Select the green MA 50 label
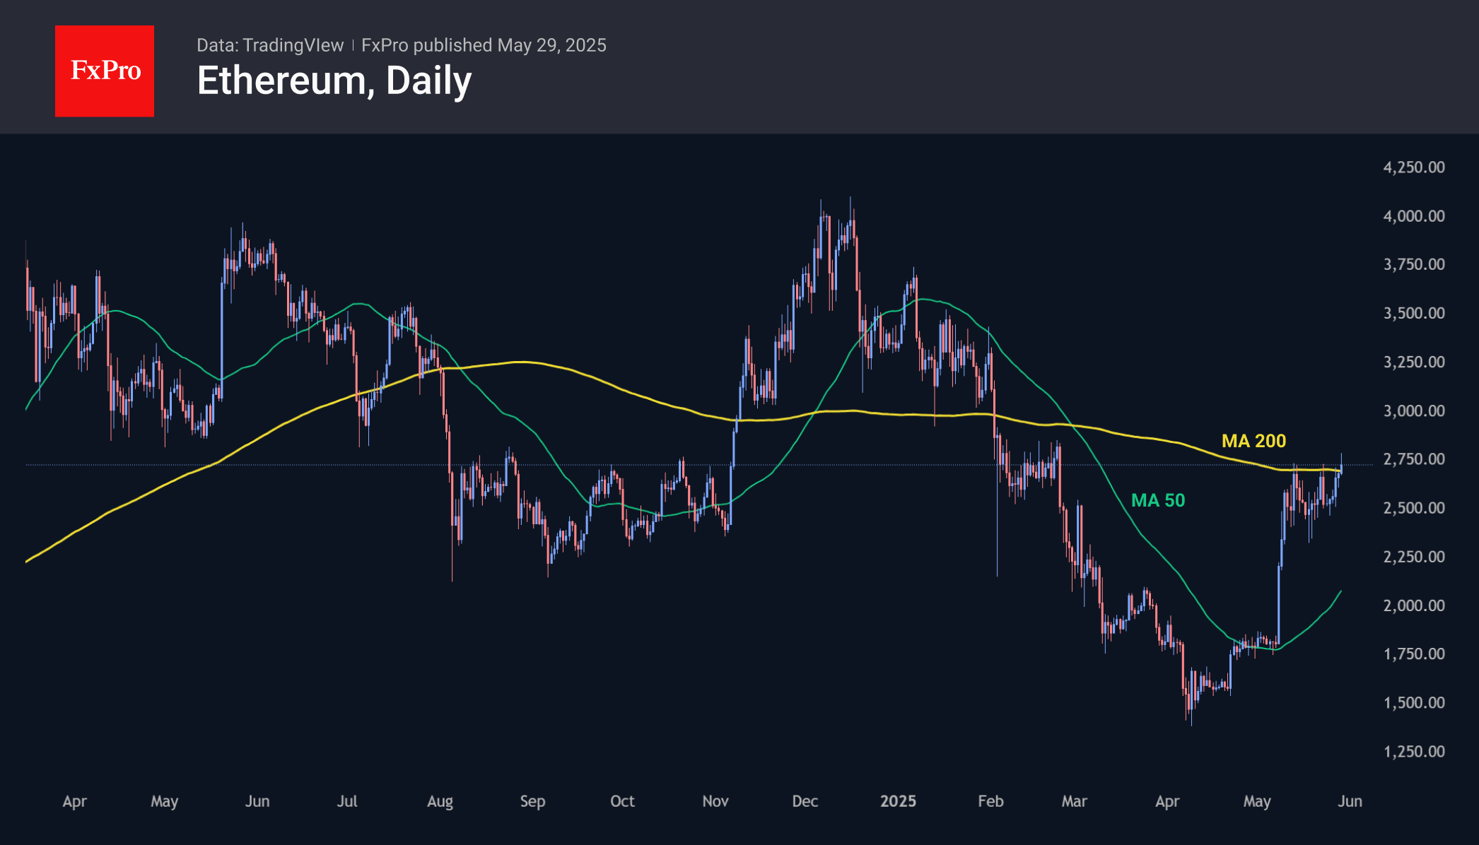 click(1157, 500)
